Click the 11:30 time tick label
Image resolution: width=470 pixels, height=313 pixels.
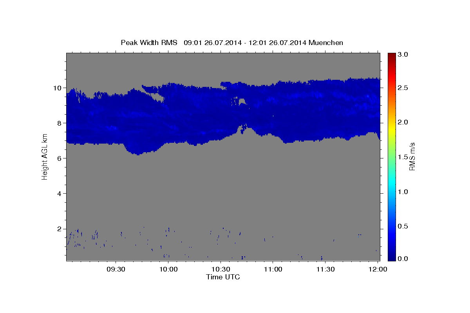coord(325,269)
